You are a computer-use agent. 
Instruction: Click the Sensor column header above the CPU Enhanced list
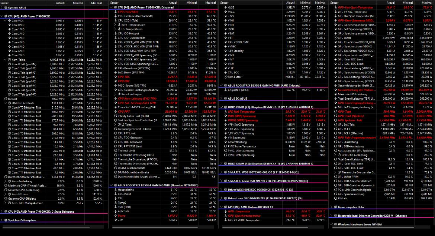pyautogui.click(x=114, y=3)
